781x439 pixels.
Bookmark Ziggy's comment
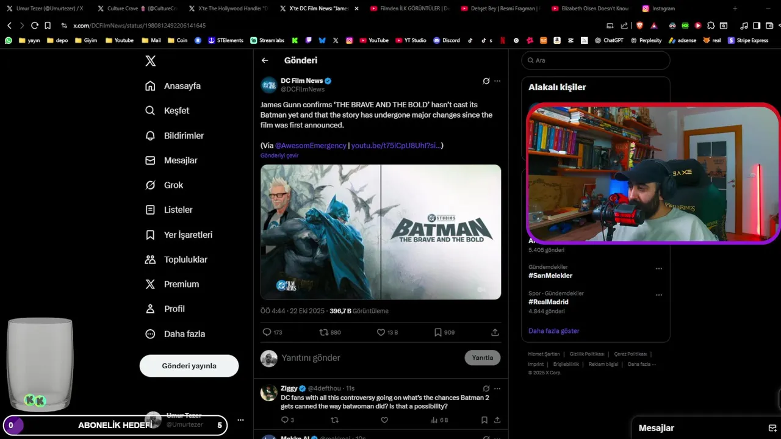pos(484,420)
